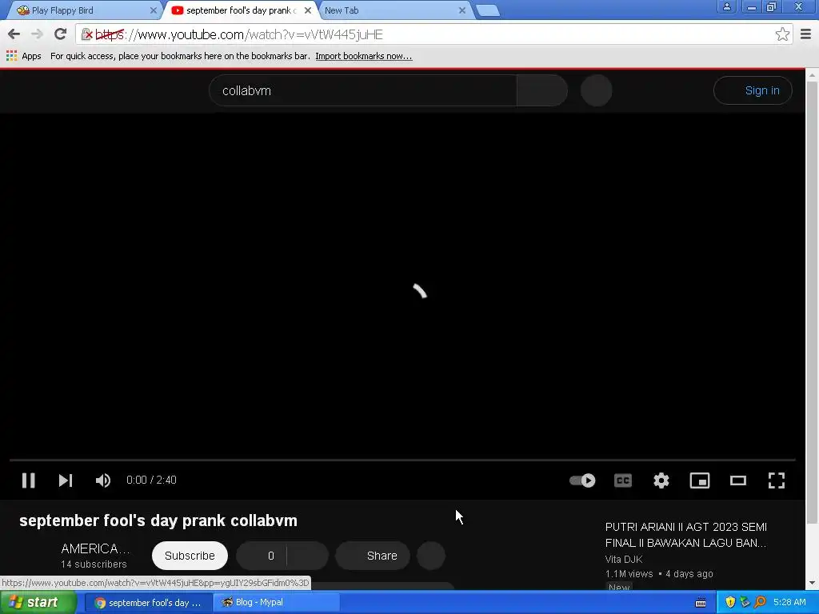Click the forward navigation arrow
The height and width of the screenshot is (614, 819).
point(37,34)
